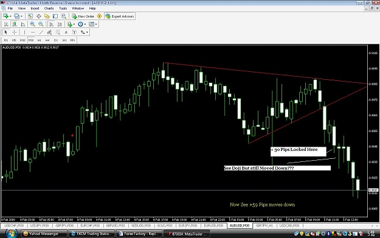Switch timeframe to W1
The image size is (380, 238).
coord(64,40)
